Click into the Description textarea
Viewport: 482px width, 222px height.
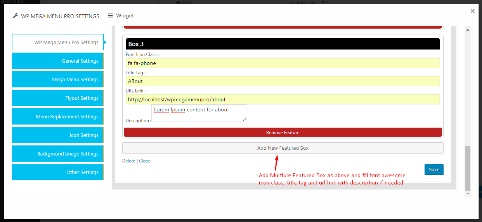[199, 113]
